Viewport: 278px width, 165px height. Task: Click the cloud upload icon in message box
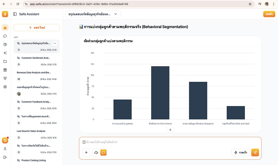[96, 153]
